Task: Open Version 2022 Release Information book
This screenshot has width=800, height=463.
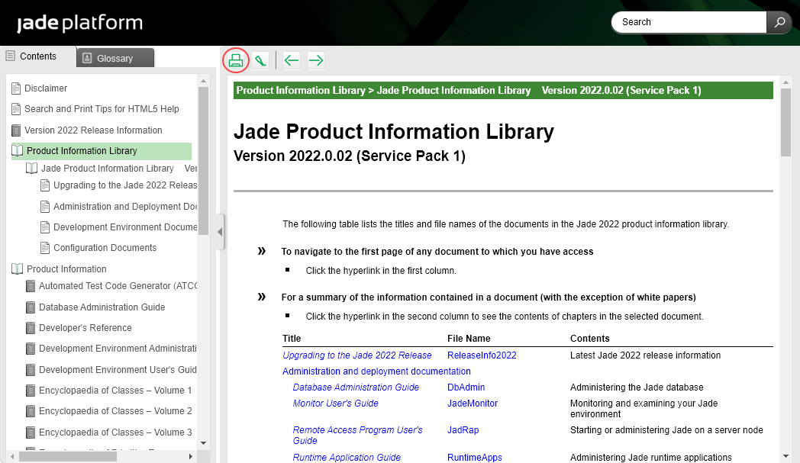Action: click(93, 130)
